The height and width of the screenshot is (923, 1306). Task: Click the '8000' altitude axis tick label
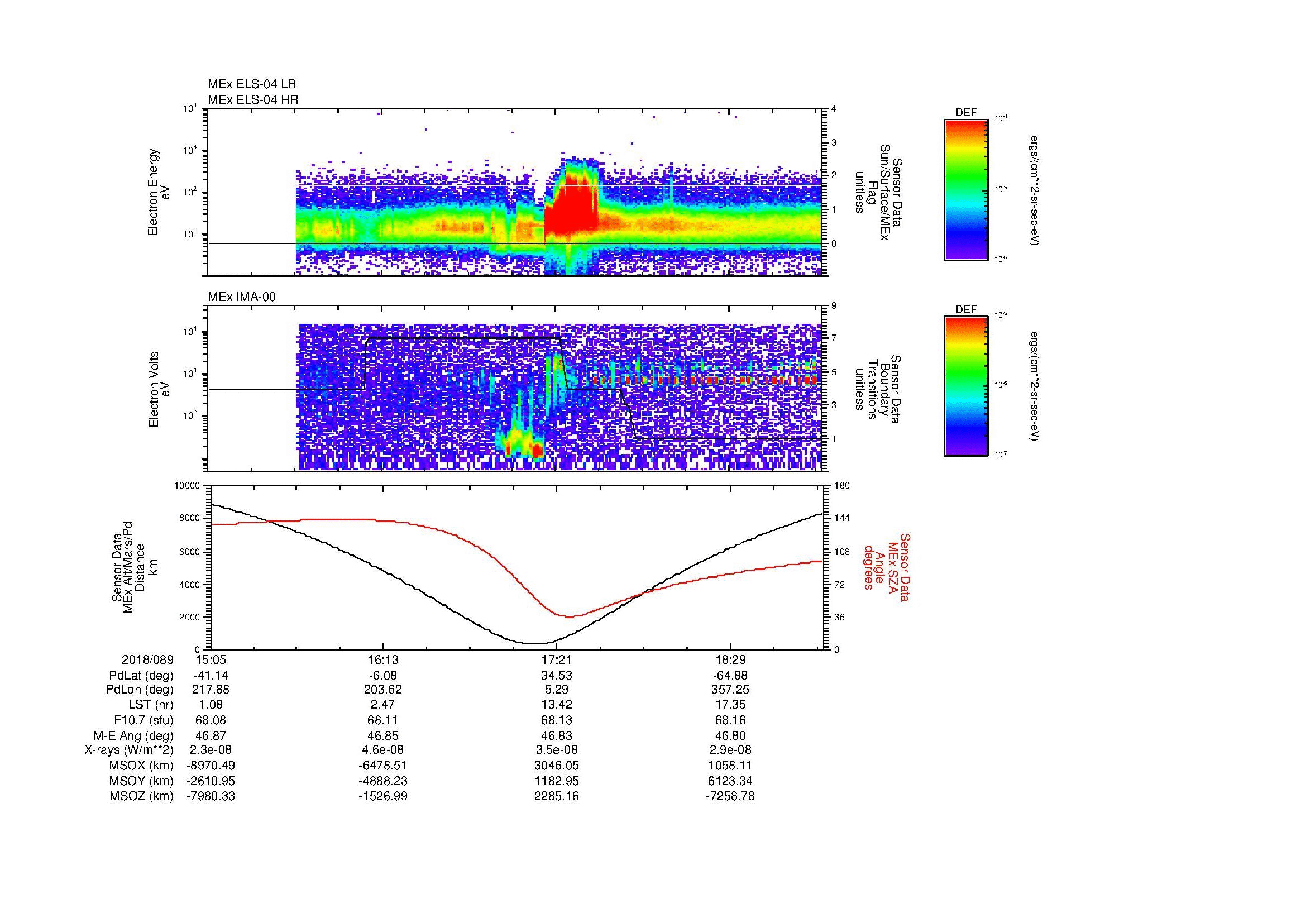189,518
